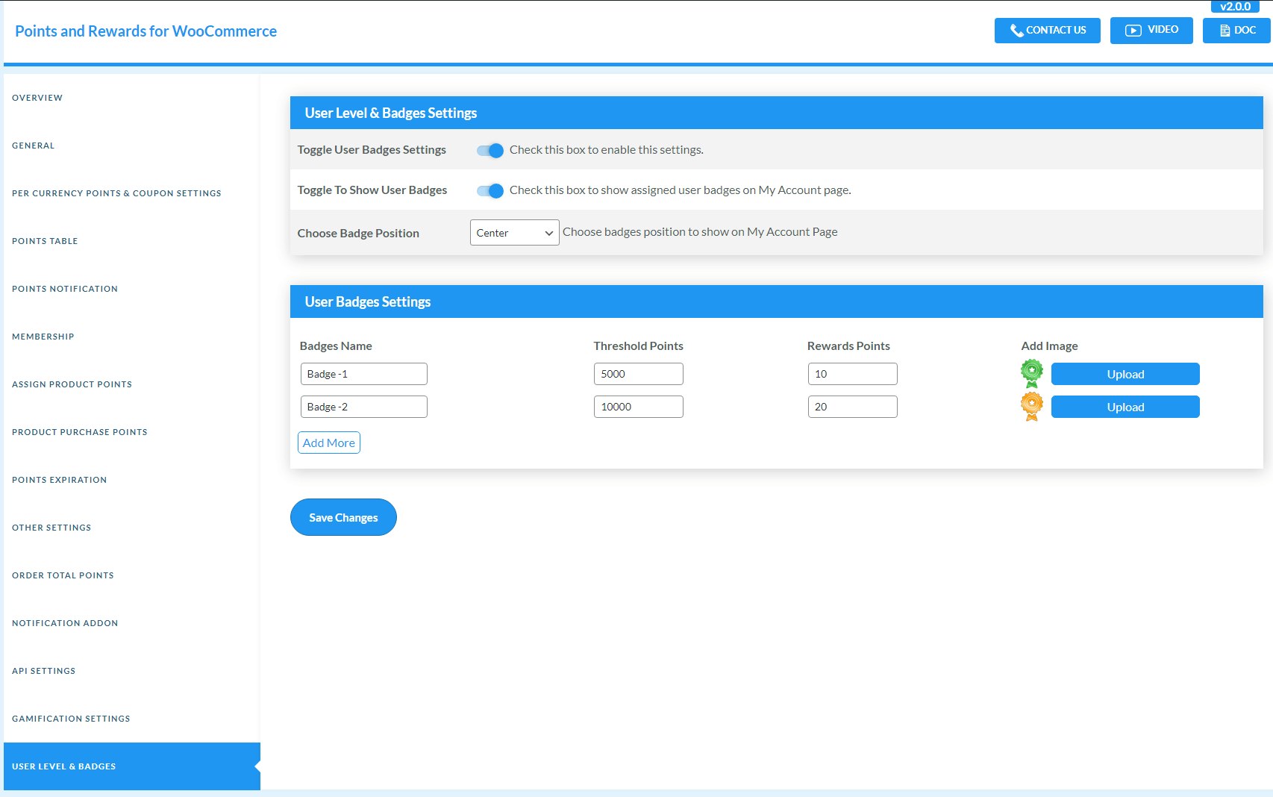
Task: Open the Points Expiration section
Action: [x=60, y=480]
